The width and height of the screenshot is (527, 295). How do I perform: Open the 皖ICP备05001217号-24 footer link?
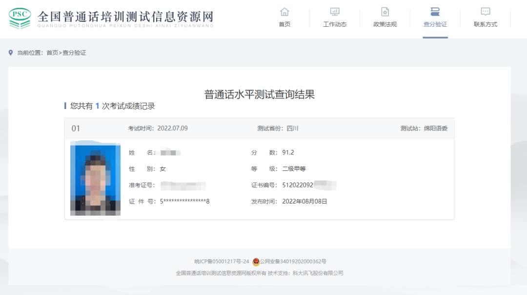tap(222, 261)
